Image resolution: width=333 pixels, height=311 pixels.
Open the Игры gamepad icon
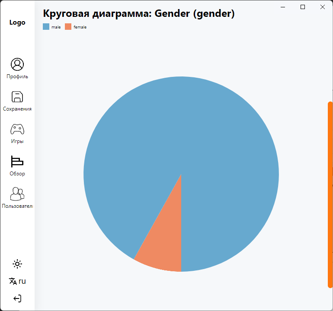(x=17, y=129)
